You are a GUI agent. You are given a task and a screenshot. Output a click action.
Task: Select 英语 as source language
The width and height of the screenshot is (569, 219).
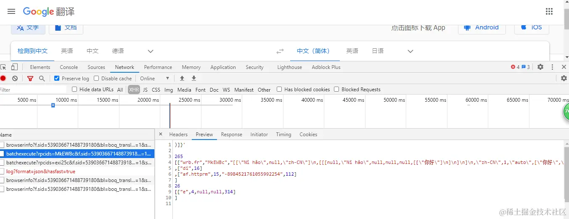coord(67,51)
